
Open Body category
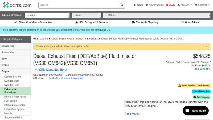pyautogui.click(x=15, y=59)
